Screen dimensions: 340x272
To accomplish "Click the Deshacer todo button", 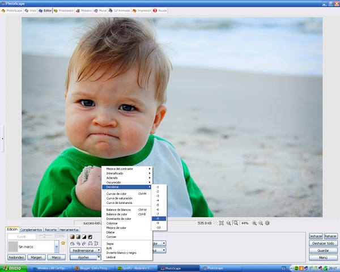I will tap(324, 243).
